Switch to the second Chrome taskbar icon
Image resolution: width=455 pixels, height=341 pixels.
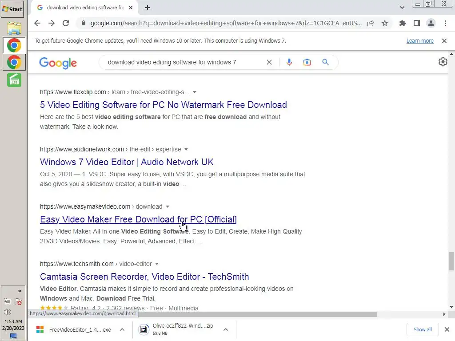coord(14,62)
